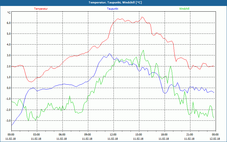Image resolution: width=227 pixels, height=142 pixels.
Task: Click the 12.02.18 date label
Action: point(215,139)
